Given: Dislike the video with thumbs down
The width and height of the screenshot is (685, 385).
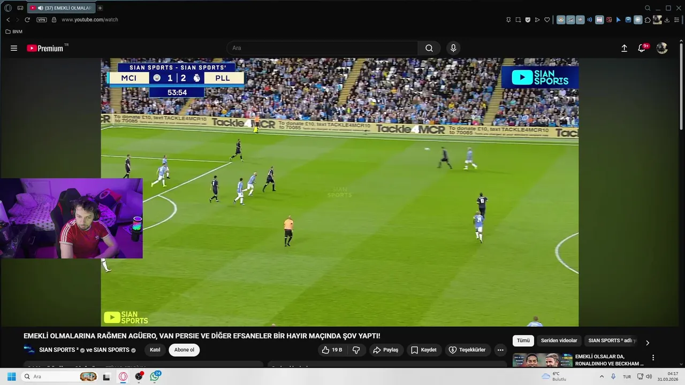Looking at the screenshot, I should coord(356,350).
